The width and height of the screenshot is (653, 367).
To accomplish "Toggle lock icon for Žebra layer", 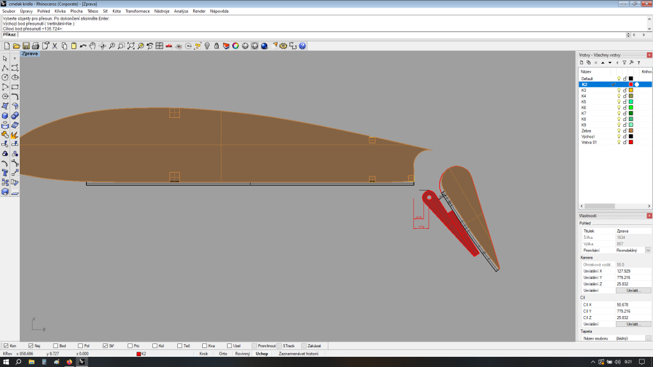I will (x=624, y=131).
